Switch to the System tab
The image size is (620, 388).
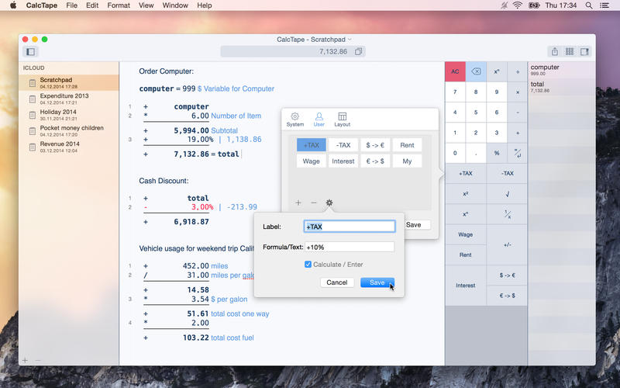point(295,120)
